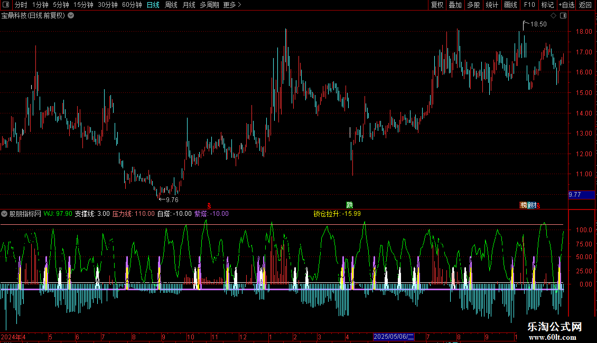Open the 宝鼎科技 chart title dropdown arrow
Image resolution: width=597 pixels, height=343 pixels.
(71, 15)
